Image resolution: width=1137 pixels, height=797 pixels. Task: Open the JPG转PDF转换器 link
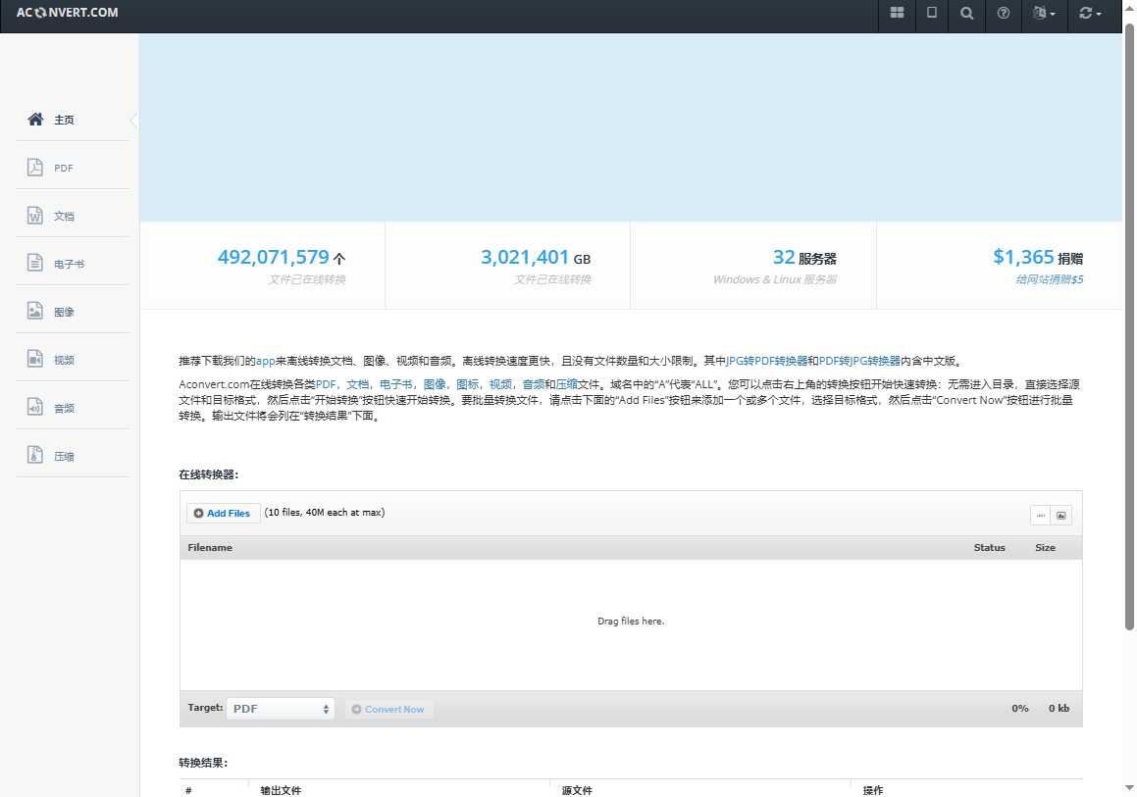[x=766, y=361]
